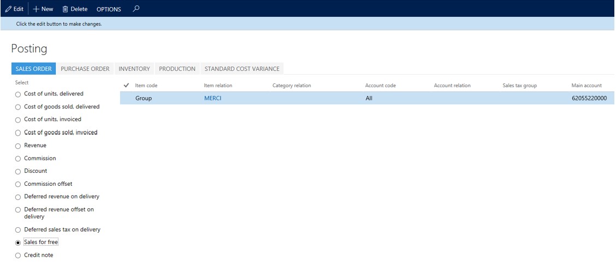
Task: Select Deferred sales tax on delivery
Action: tap(17, 230)
